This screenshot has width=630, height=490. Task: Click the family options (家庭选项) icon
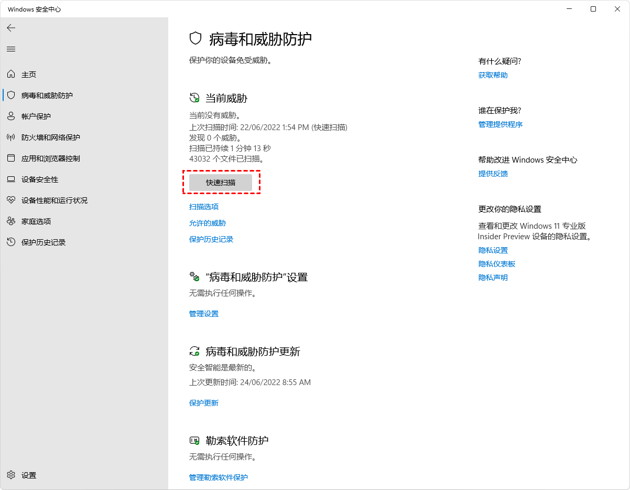[x=11, y=221]
